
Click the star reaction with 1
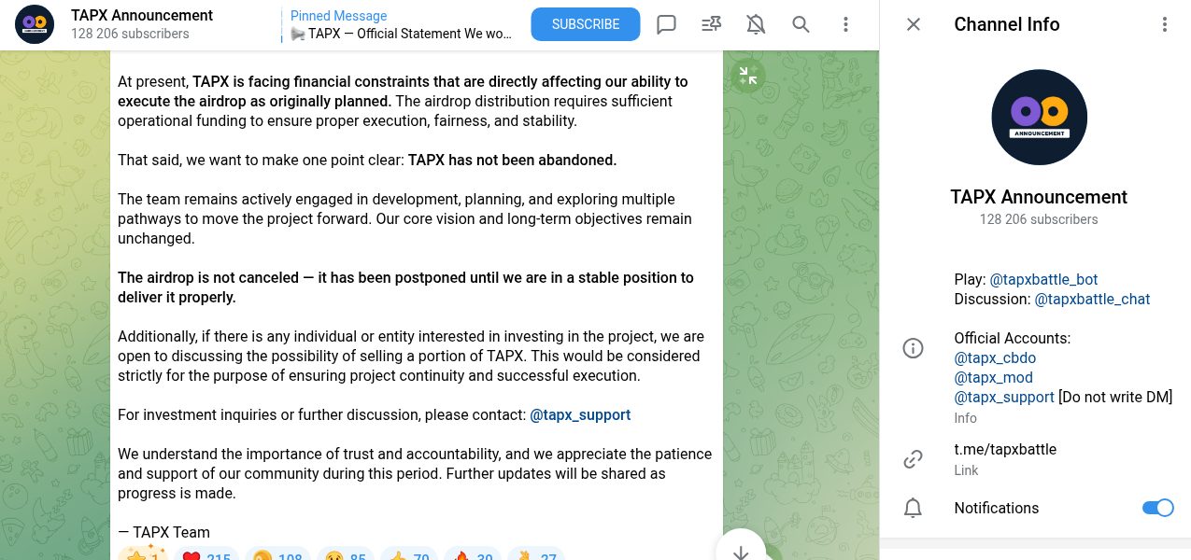coord(143,556)
